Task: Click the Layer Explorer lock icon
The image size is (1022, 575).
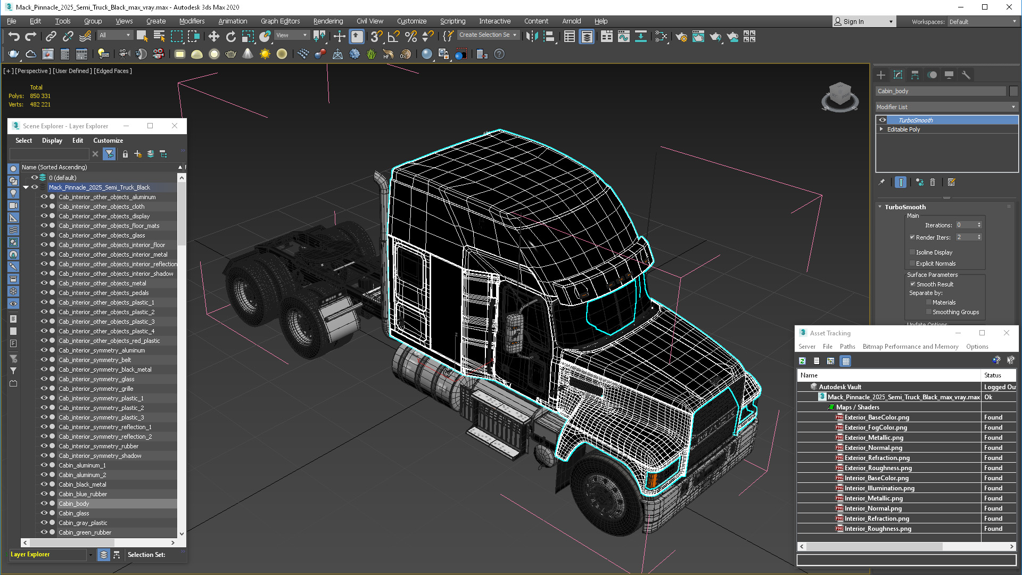Action: point(125,154)
